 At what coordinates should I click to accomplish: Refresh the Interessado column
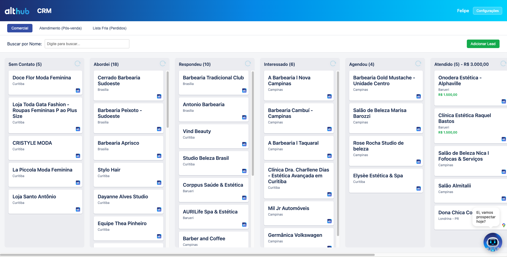333,63
